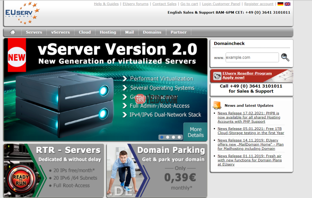The image size is (312, 198).
Task: Follow the Register account link
Action: click(259, 4)
